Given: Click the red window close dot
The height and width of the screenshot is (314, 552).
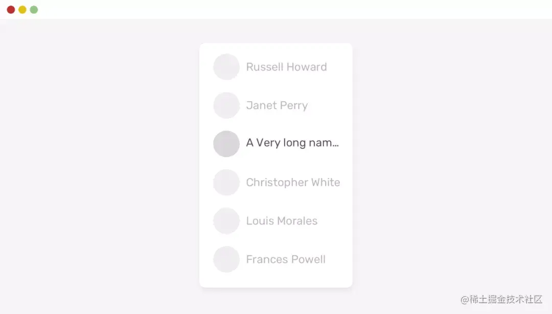Looking at the screenshot, I should click(x=11, y=10).
